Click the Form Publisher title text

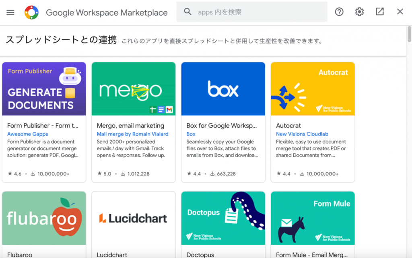(43, 126)
